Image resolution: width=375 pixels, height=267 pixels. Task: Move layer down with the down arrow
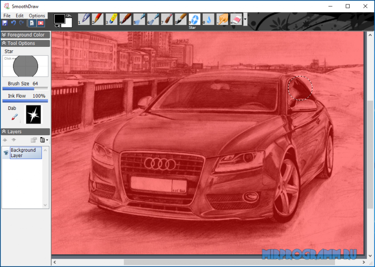click(x=14, y=140)
